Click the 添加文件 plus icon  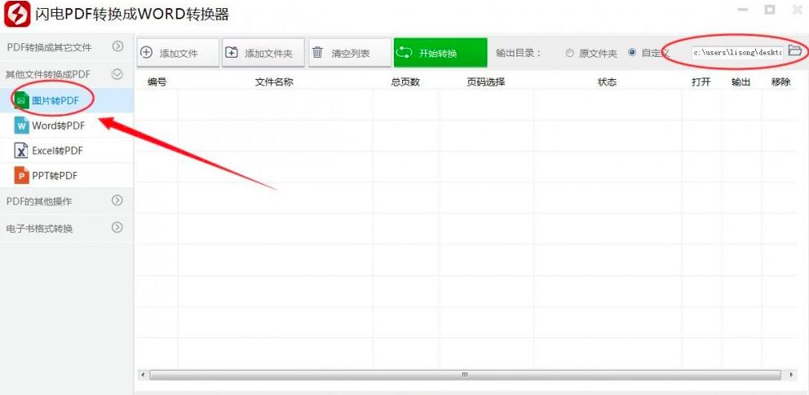[x=147, y=52]
